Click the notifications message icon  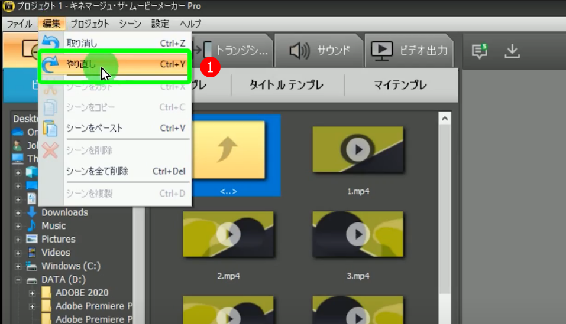(479, 51)
